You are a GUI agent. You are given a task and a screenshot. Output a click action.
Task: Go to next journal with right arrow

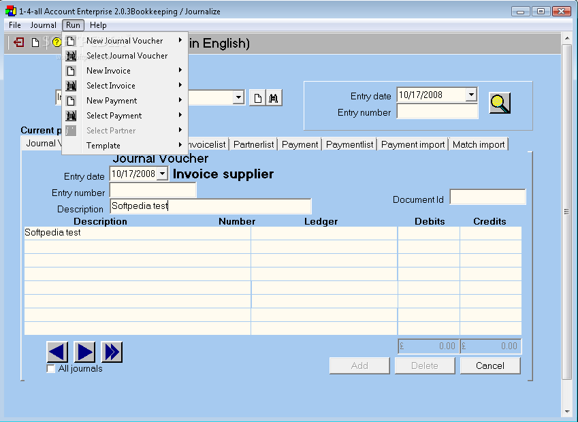pos(84,352)
